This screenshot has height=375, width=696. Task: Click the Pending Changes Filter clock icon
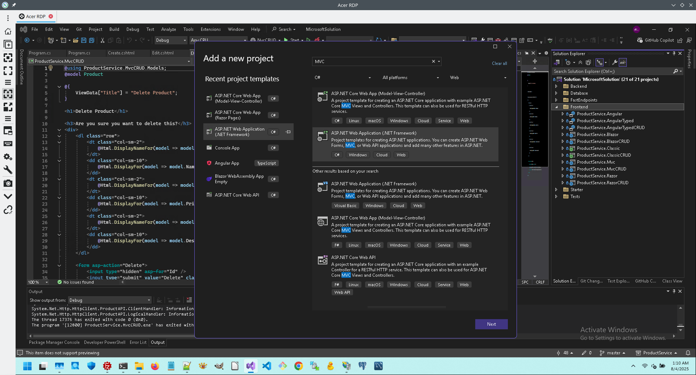(568, 62)
